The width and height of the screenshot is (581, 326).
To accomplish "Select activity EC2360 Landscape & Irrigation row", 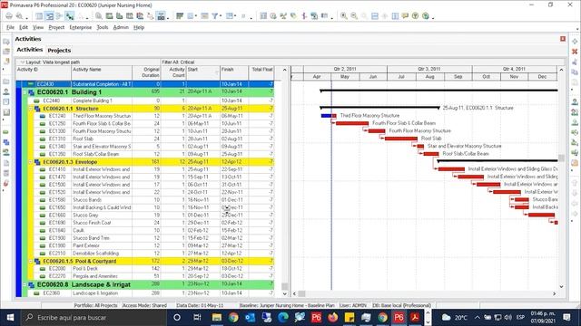I will [x=151, y=293].
